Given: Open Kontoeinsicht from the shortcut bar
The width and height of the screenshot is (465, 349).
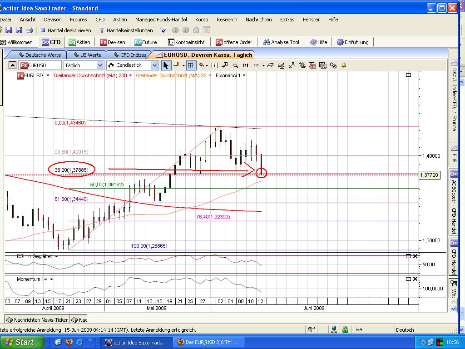Looking at the screenshot, I should click(x=187, y=41).
